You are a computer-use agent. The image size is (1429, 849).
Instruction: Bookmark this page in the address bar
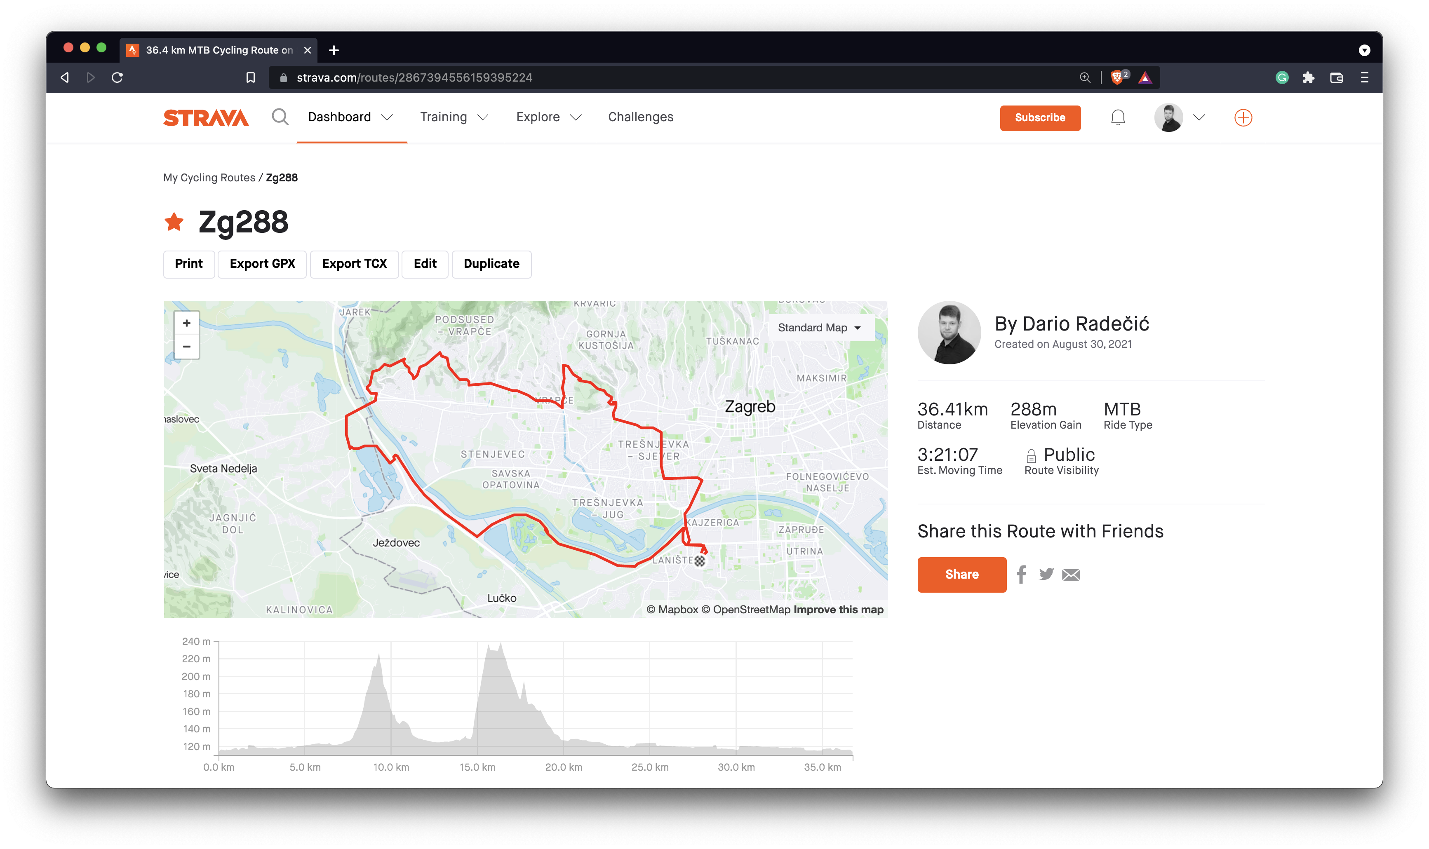click(x=251, y=77)
